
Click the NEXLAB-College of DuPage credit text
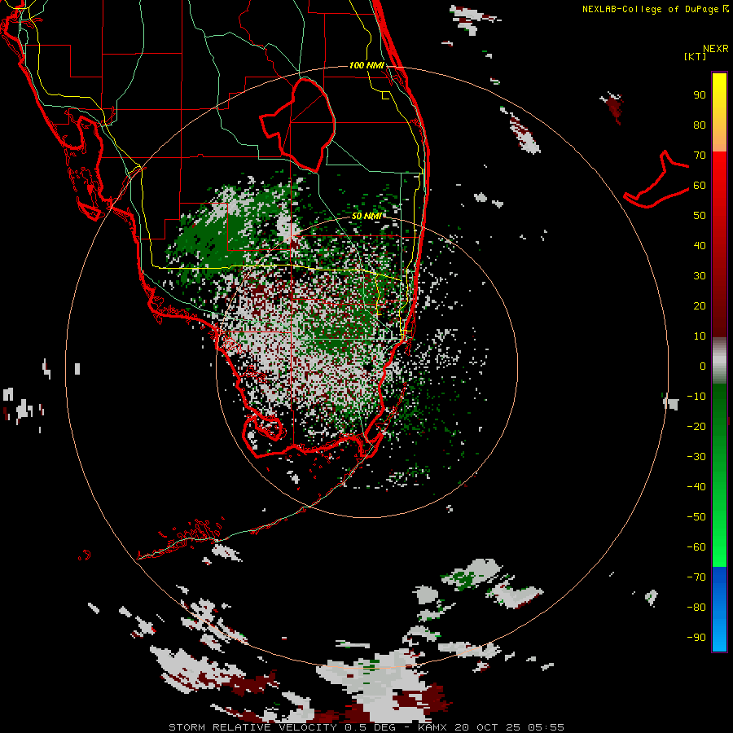click(655, 9)
